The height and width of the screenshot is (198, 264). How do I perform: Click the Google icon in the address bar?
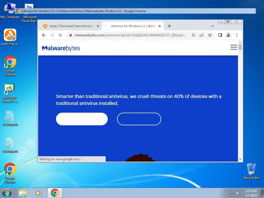point(193,35)
